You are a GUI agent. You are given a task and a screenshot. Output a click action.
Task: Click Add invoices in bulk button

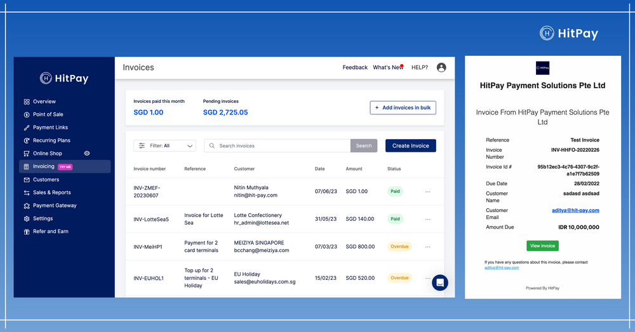[x=403, y=108]
